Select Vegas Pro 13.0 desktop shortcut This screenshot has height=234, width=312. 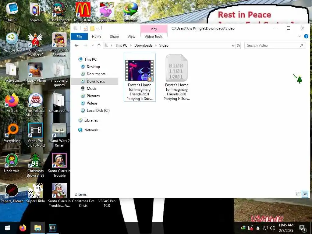pyautogui.click(x=35, y=135)
